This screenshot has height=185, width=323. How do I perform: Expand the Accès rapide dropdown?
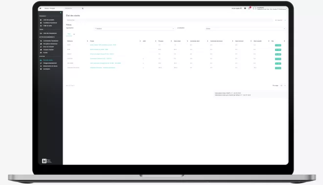point(236,8)
